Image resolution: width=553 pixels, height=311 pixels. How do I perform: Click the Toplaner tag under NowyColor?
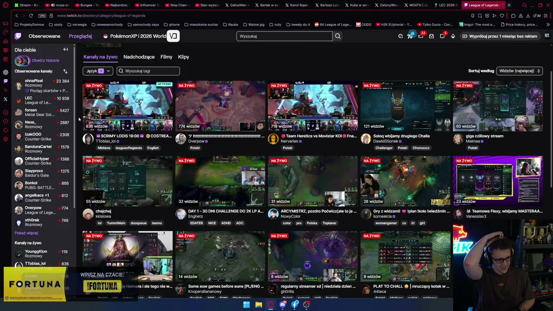(329, 223)
